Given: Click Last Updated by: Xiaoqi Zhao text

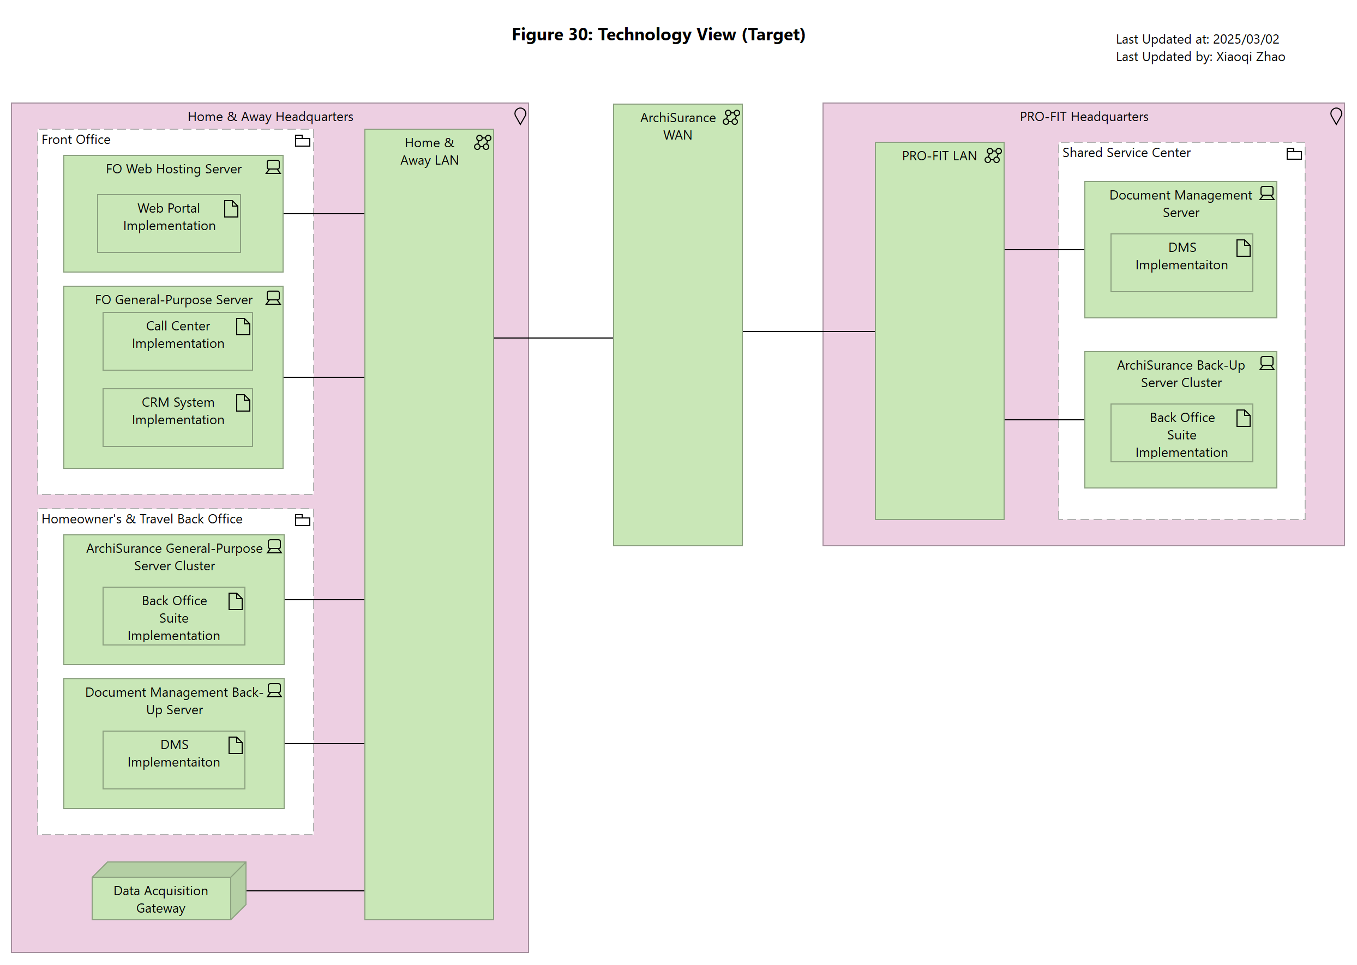Looking at the screenshot, I should coord(1200,57).
